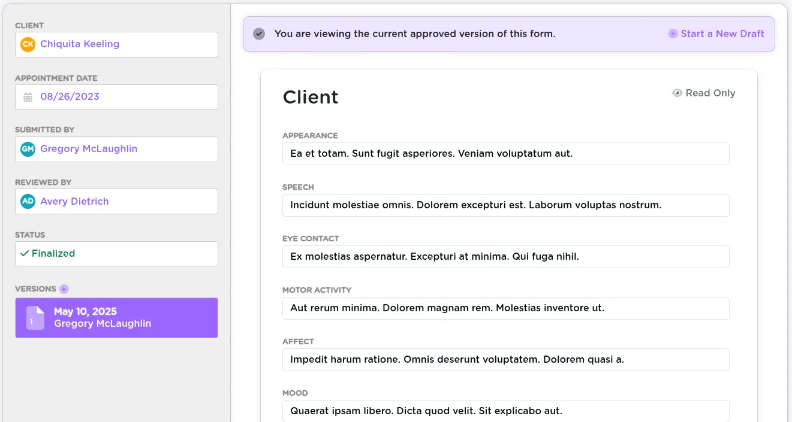This screenshot has height=422, width=792.
Task: Click Chiquita Keeling's CK avatar icon
Action: point(27,44)
